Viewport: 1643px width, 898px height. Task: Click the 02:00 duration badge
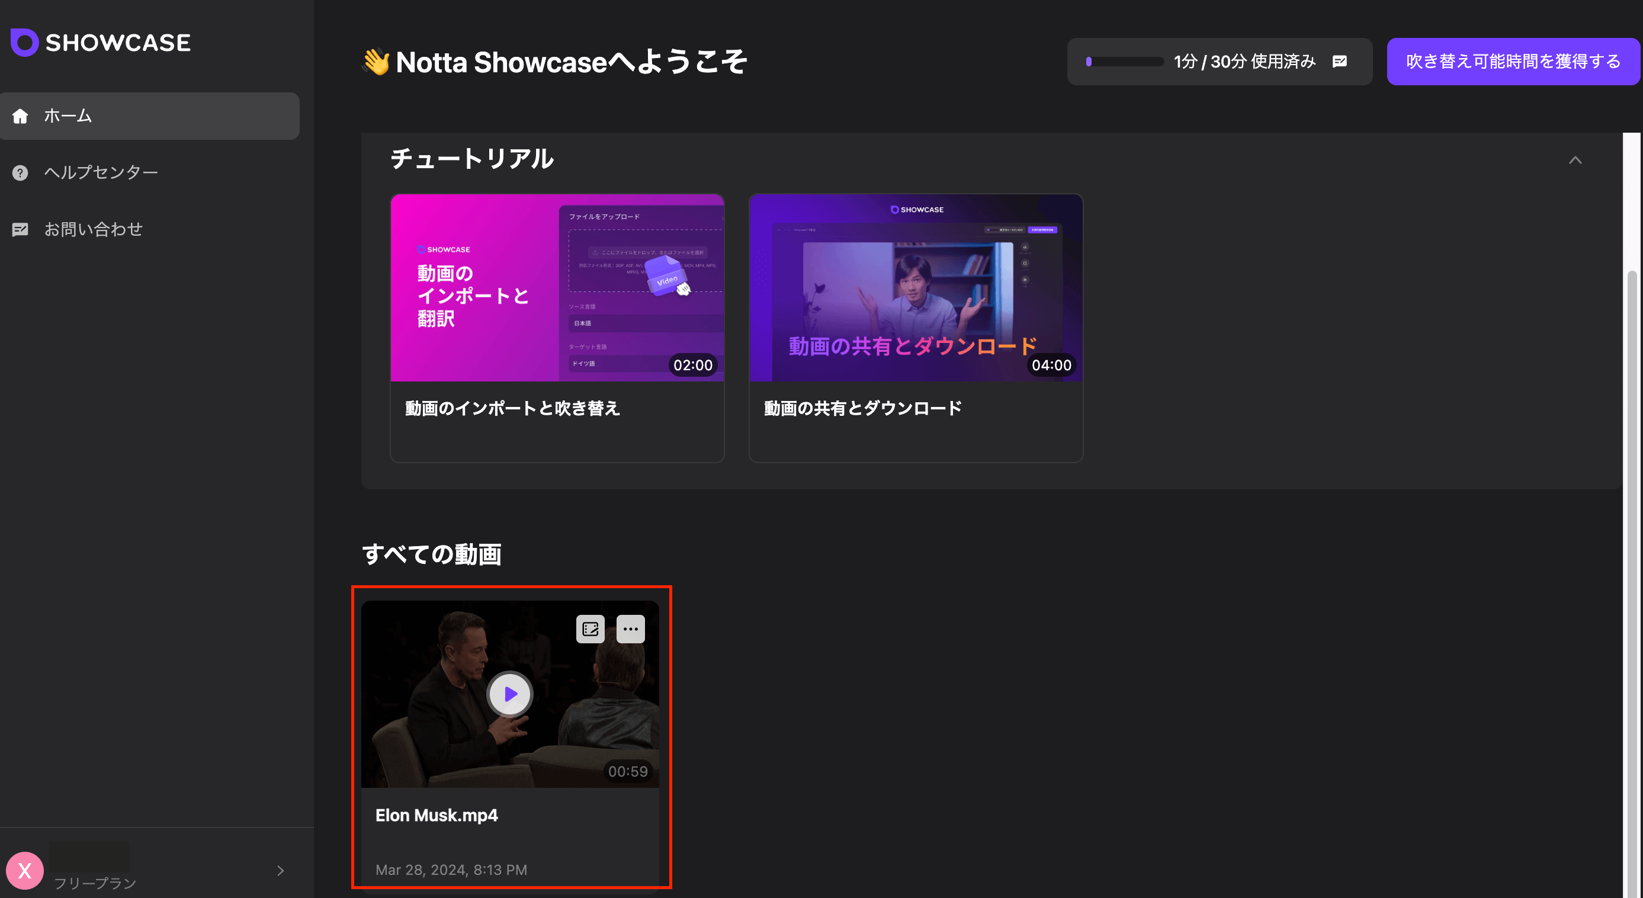692,365
